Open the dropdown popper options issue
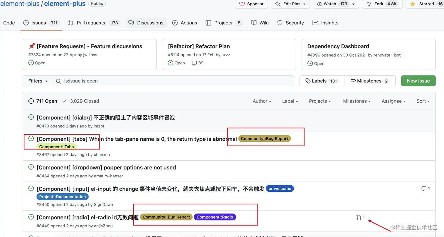Image resolution: width=444 pixels, height=237 pixels. pyautogui.click(x=106, y=167)
